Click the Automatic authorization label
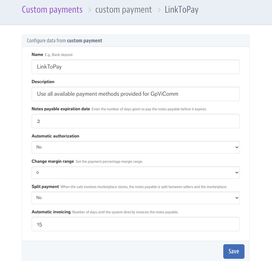 [x=55, y=136]
